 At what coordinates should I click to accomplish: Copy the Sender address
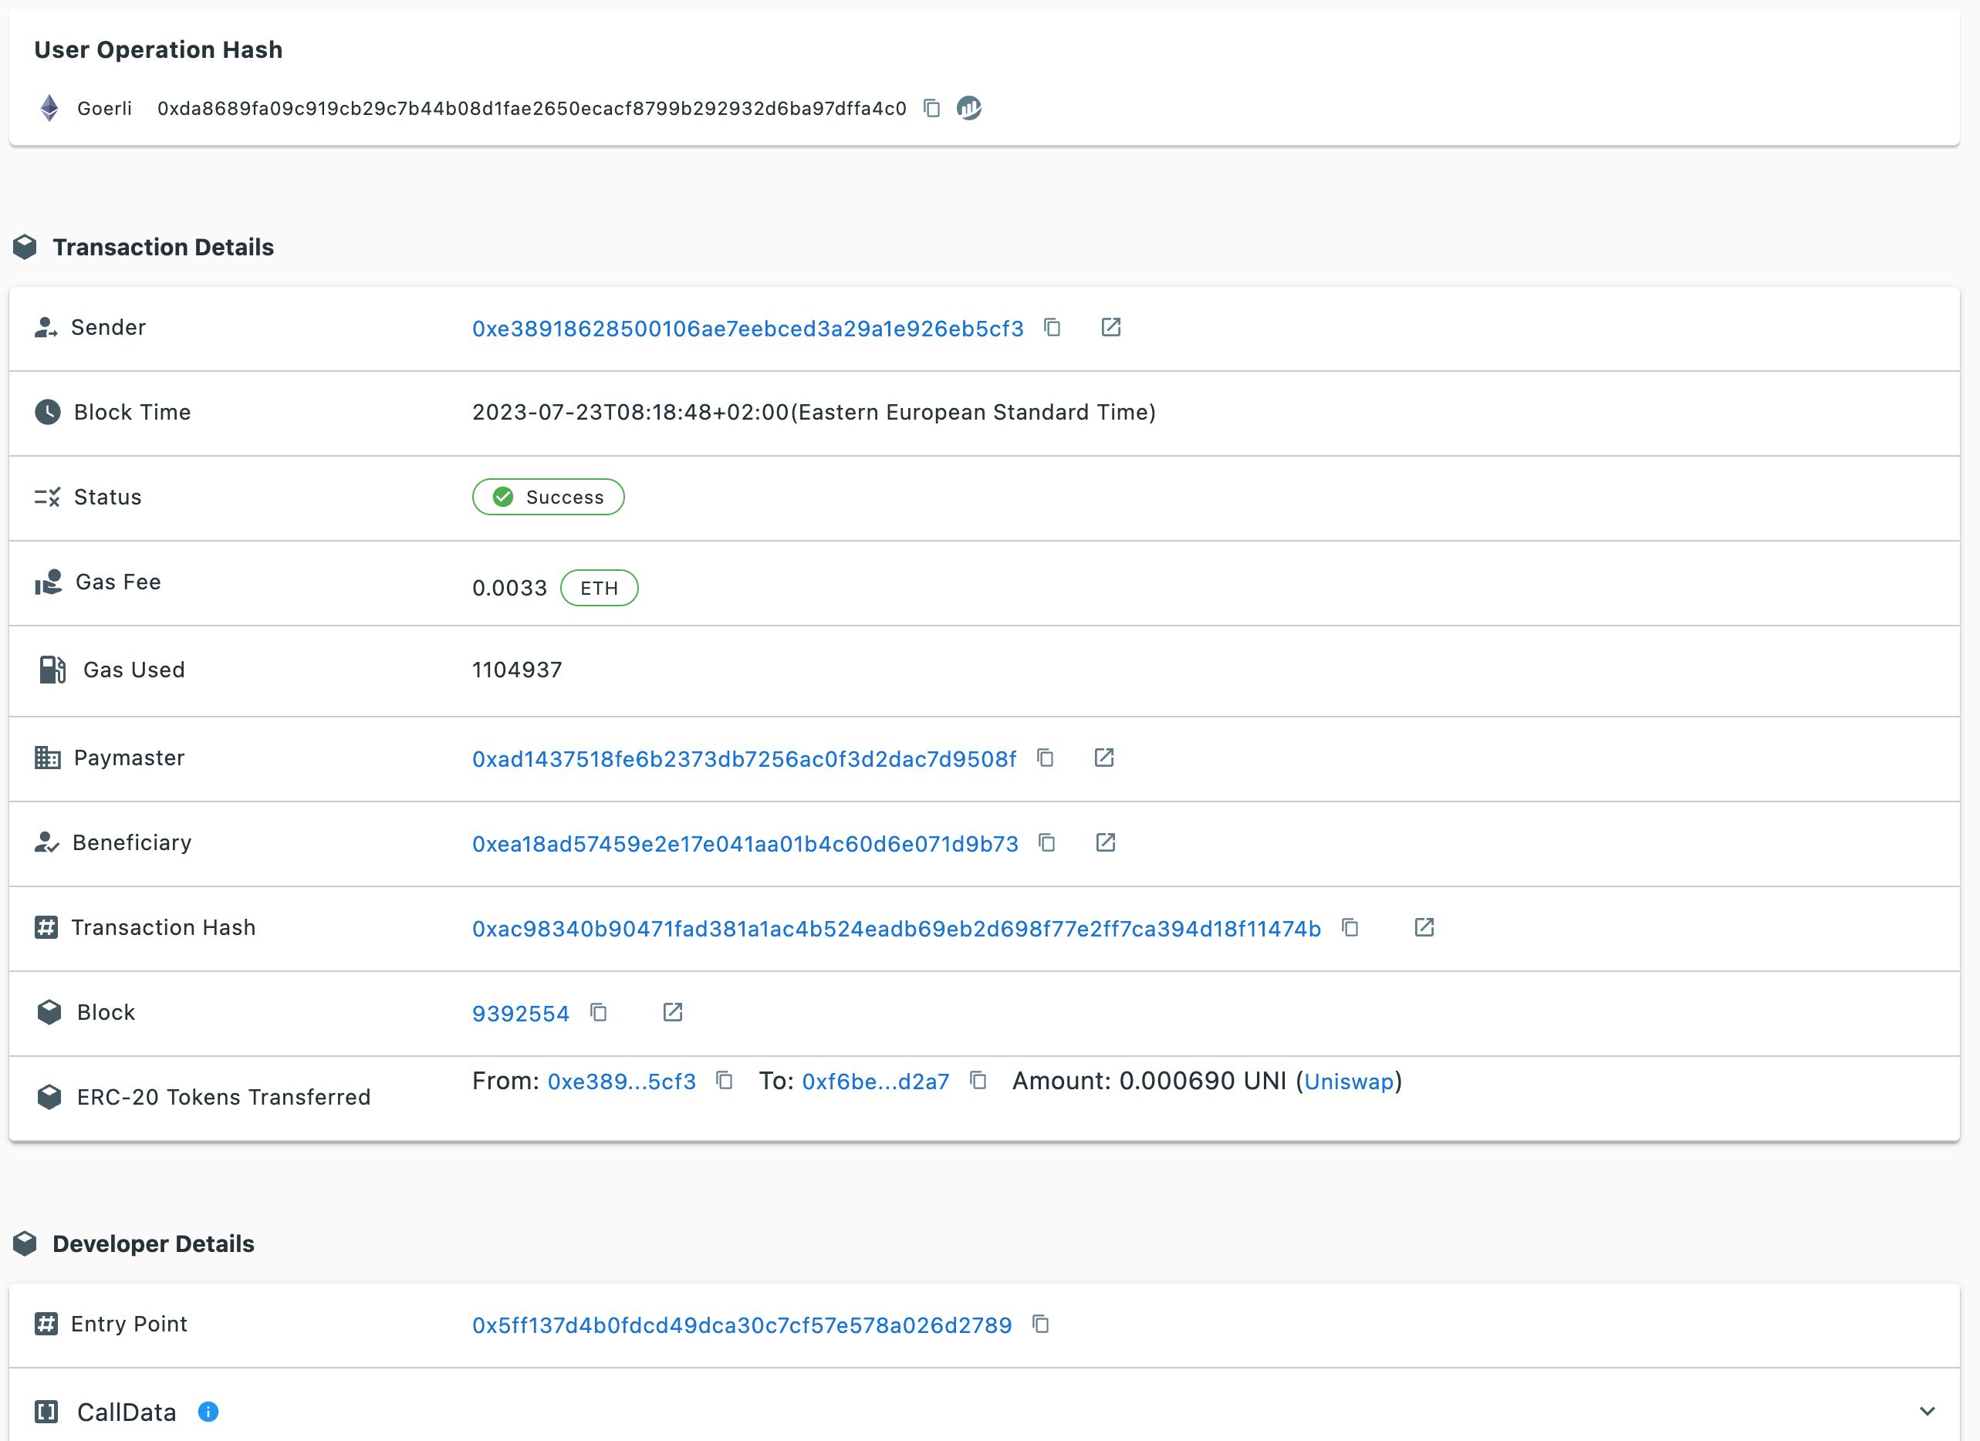[x=1053, y=327]
